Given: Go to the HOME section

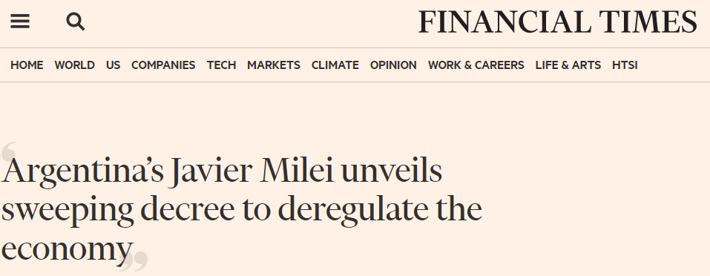Looking at the screenshot, I should pos(27,65).
